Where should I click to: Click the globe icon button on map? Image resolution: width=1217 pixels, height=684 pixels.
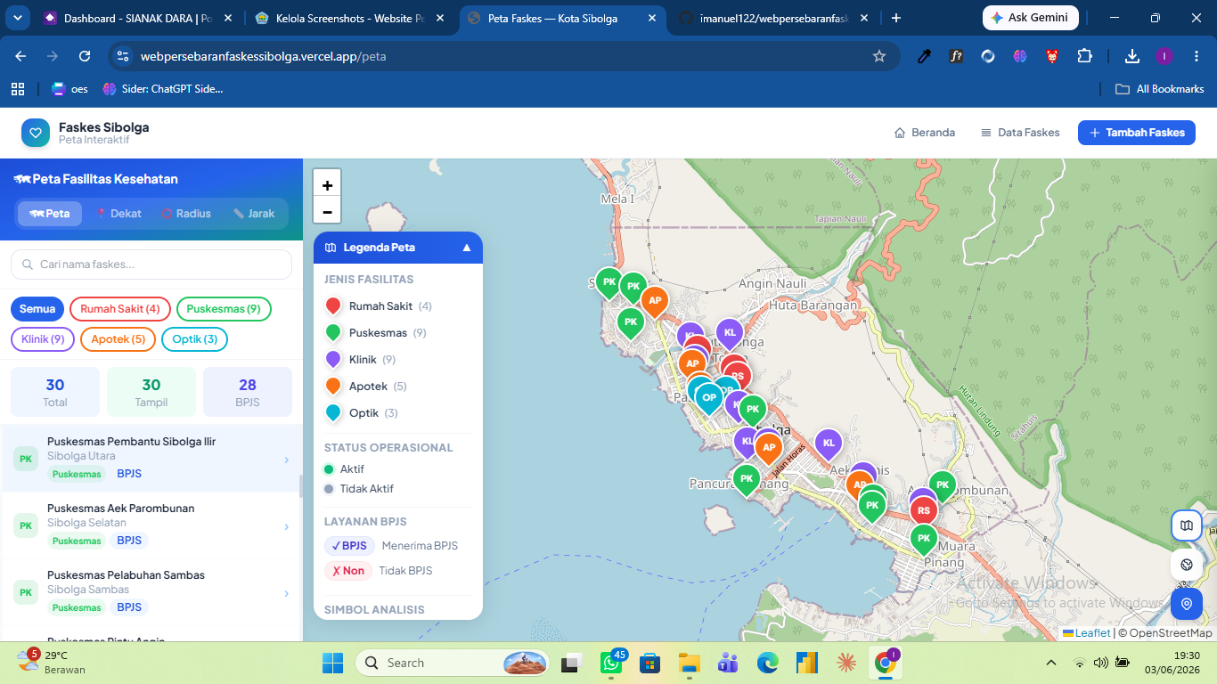[x=1186, y=565]
